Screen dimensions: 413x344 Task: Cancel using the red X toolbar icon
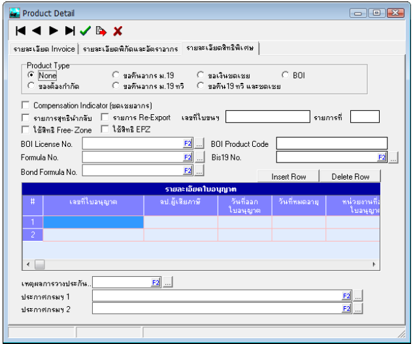click(118, 31)
